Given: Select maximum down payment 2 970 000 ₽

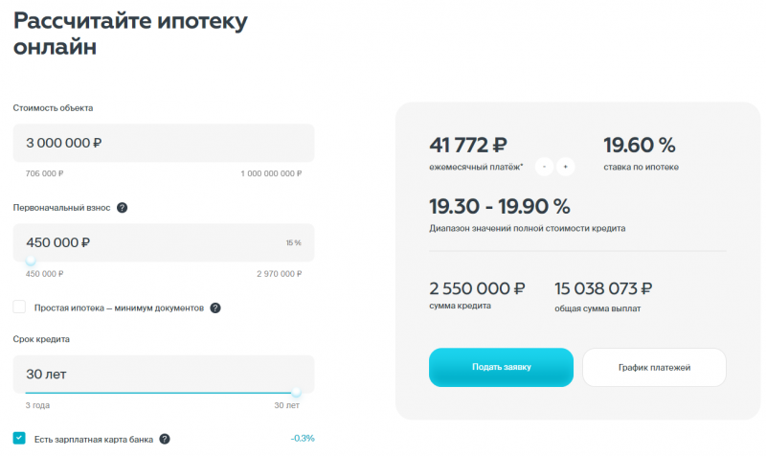Looking at the screenshot, I should tap(279, 274).
